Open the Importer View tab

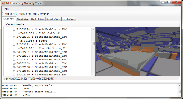[x=54, y=19]
